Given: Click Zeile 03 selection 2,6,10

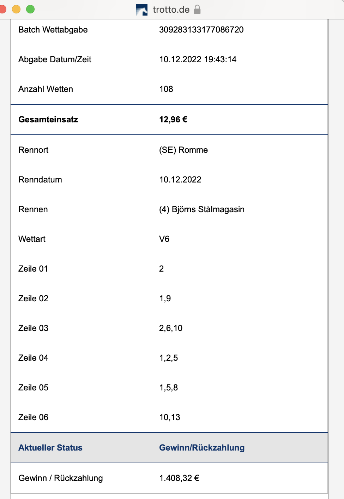Looking at the screenshot, I should click(171, 328).
